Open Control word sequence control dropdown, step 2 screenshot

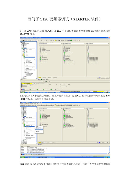point(50,108)
